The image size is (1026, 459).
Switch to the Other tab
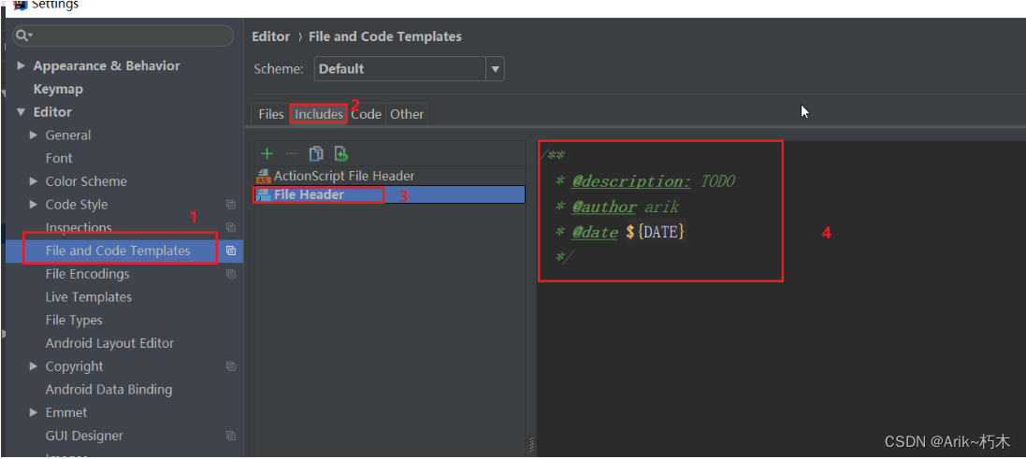[407, 114]
